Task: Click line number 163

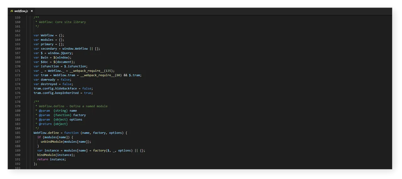Action: coord(18,35)
